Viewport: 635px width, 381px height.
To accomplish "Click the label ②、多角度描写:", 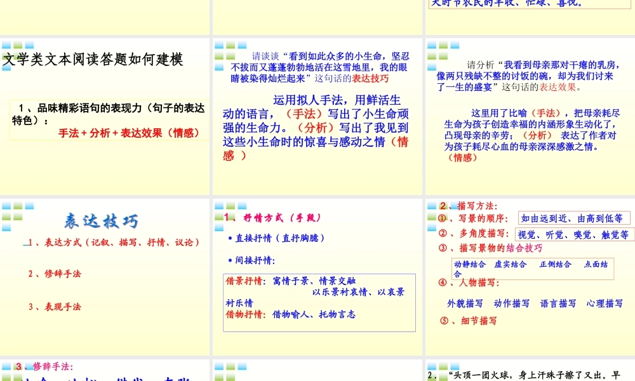I will pyautogui.click(x=474, y=233).
